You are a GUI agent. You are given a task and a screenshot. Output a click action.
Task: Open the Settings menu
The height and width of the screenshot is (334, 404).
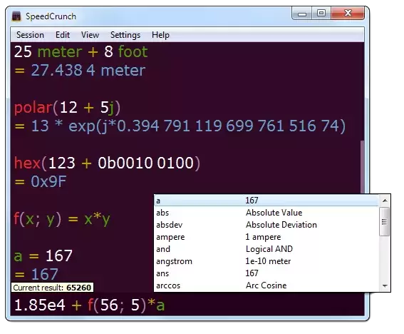click(x=125, y=35)
